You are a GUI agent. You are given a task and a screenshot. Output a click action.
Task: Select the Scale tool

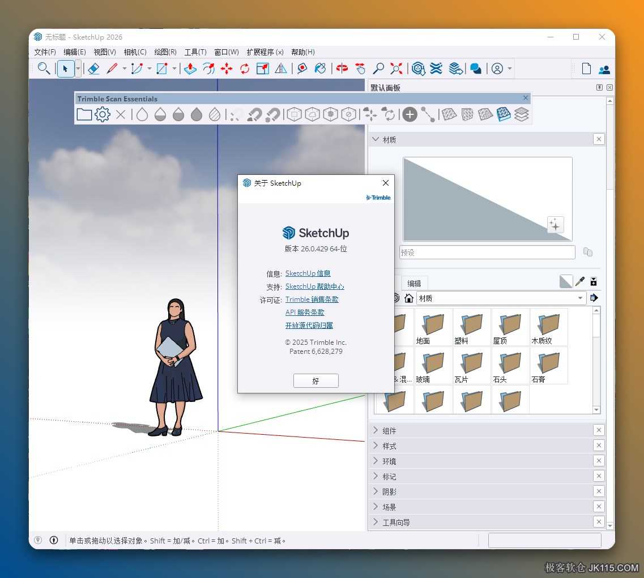pyautogui.click(x=262, y=68)
